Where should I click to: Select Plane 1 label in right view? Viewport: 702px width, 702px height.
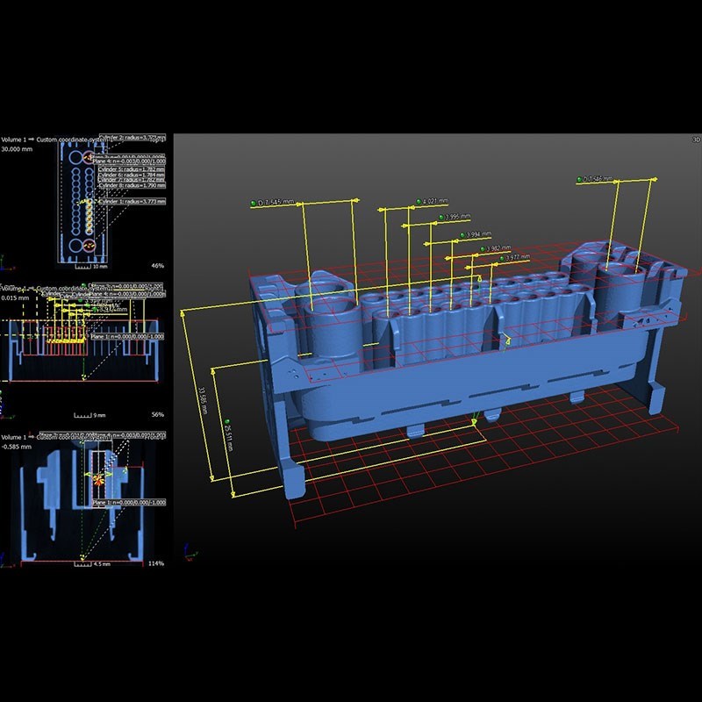coord(127,336)
